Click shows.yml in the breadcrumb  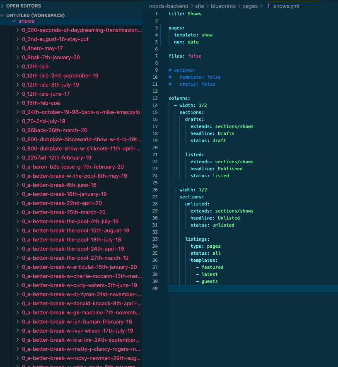point(286,6)
